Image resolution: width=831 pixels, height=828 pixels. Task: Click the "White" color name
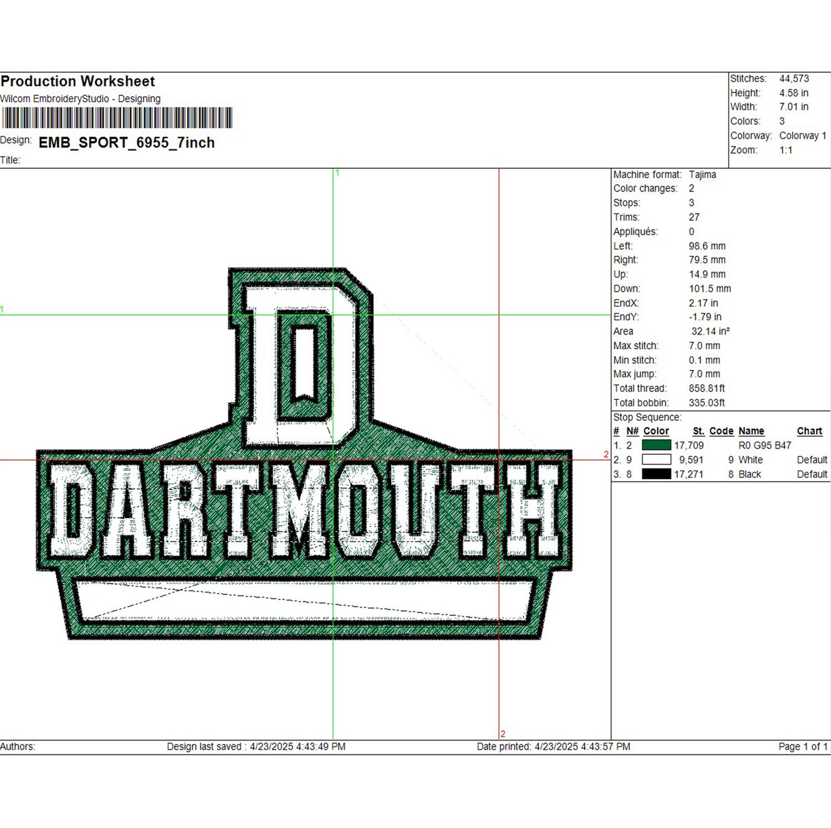point(751,460)
